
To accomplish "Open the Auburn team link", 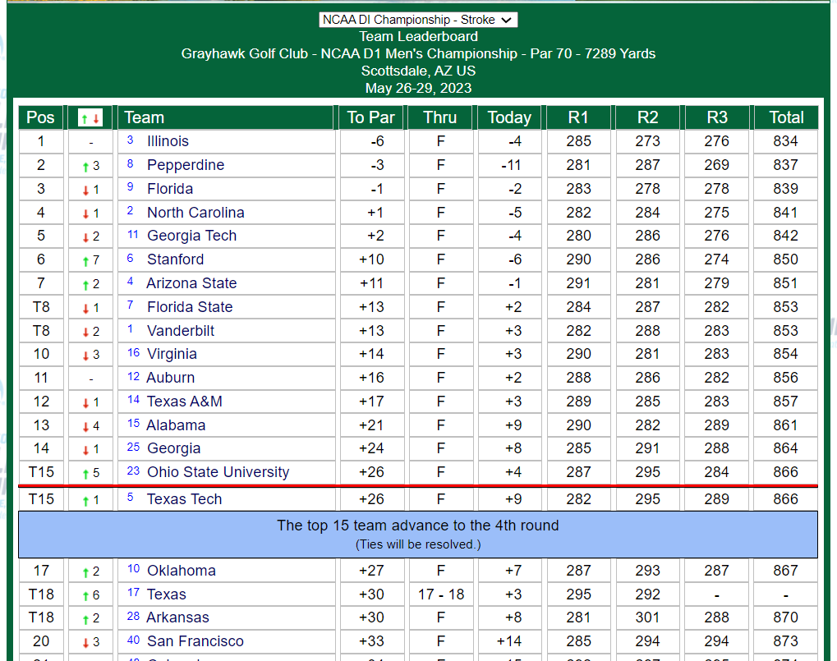I will 170,378.
